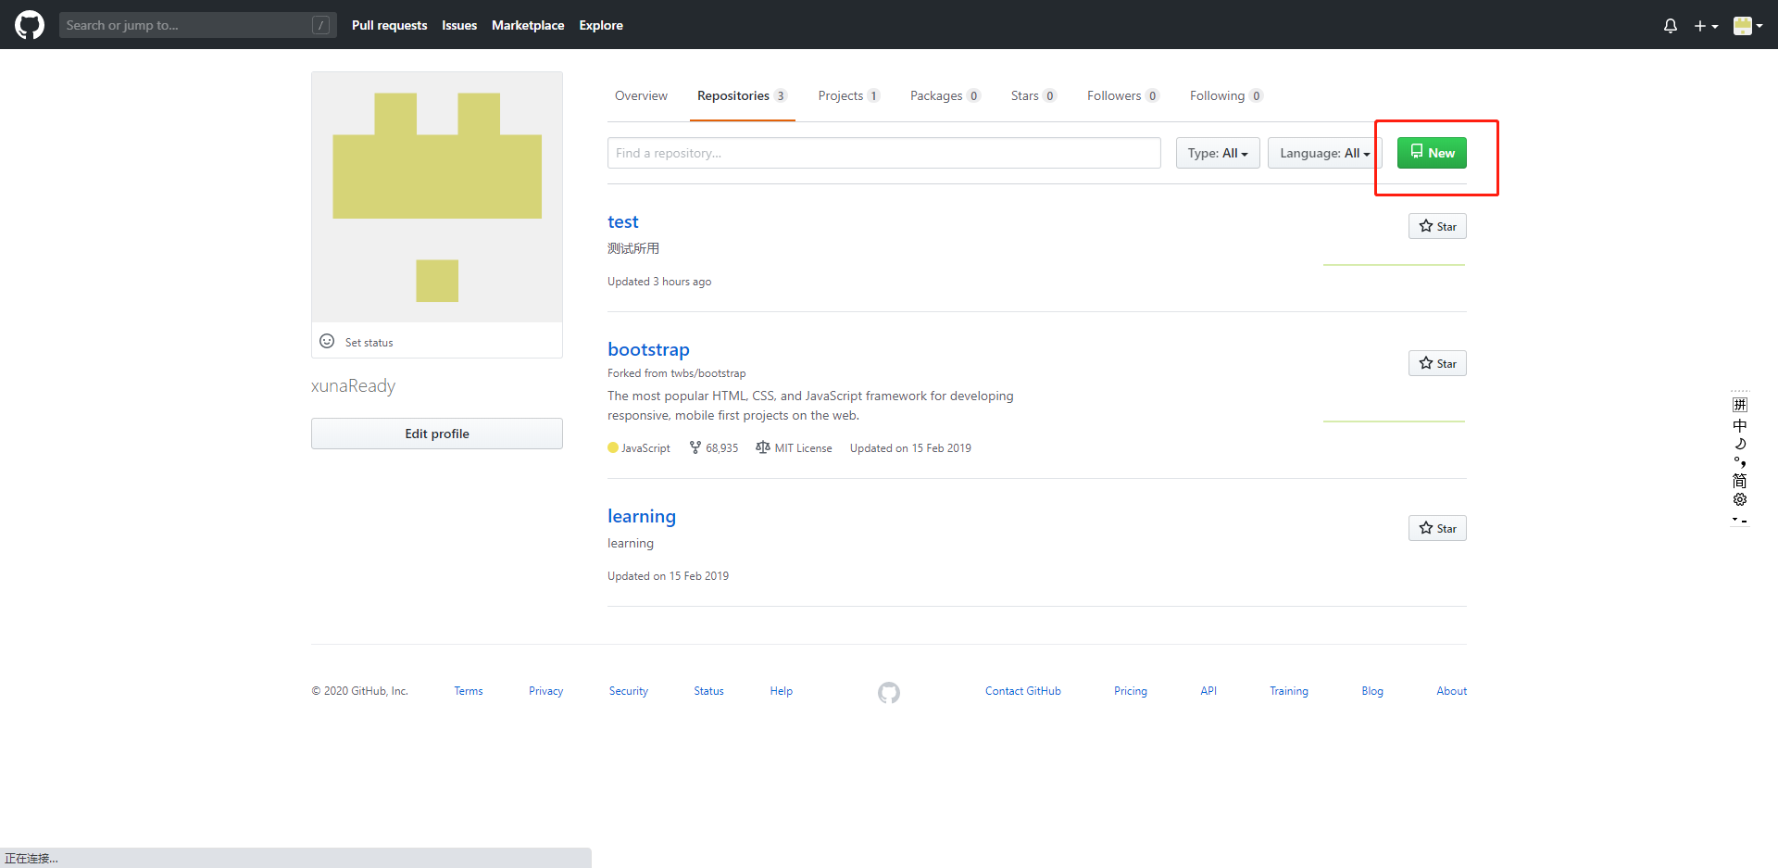
Task: Open the bootstrap repository link
Action: point(648,350)
